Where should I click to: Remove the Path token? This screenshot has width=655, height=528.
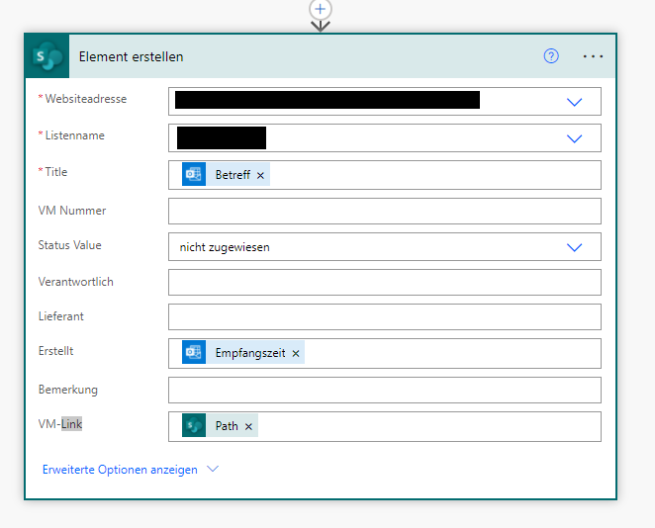tap(248, 426)
